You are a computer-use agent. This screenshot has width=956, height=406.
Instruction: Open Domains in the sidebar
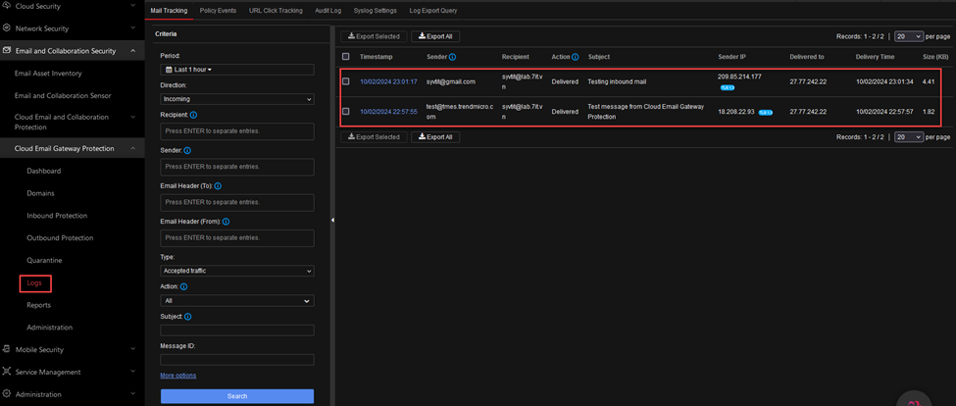(40, 193)
